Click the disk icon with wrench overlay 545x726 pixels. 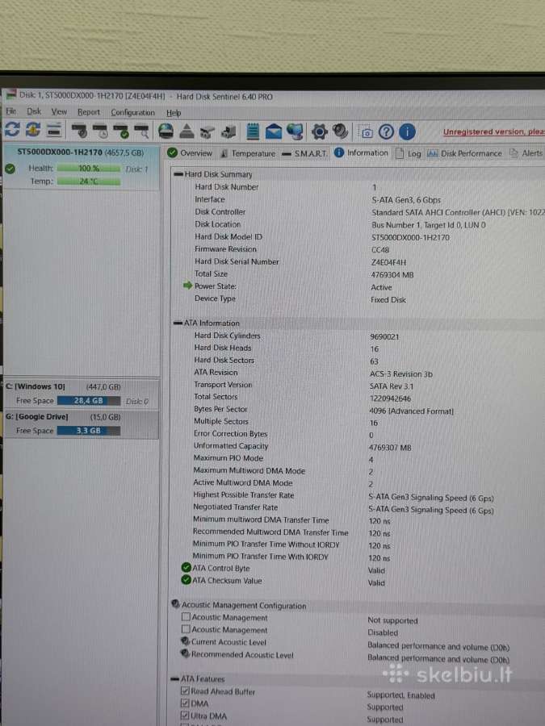(x=80, y=131)
